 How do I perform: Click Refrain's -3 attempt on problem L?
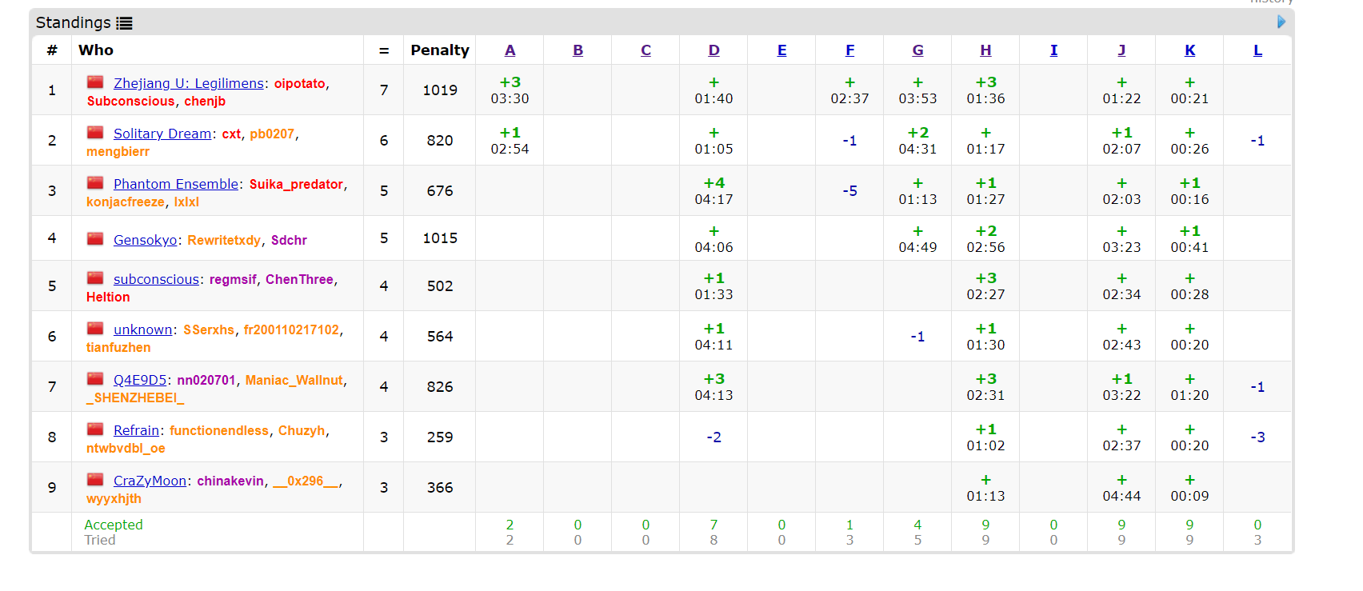click(1257, 437)
